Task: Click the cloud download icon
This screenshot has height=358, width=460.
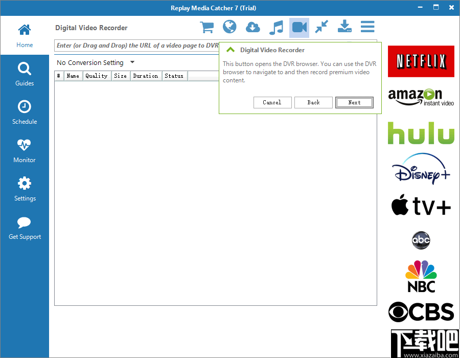Action: point(252,27)
